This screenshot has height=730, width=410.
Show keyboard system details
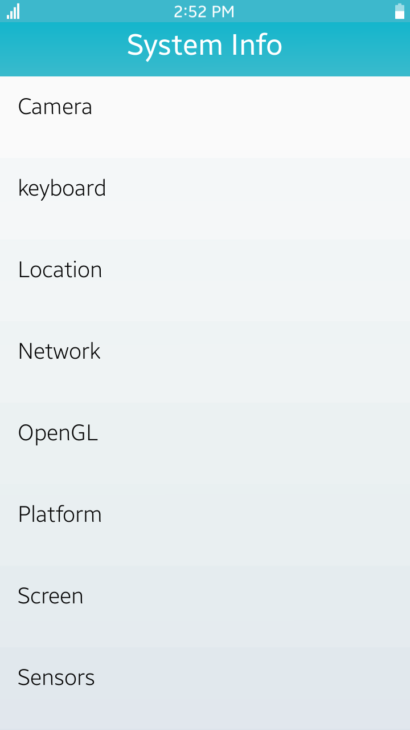coord(62,189)
